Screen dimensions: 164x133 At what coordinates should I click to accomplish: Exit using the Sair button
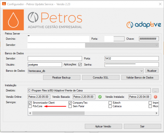pyautogui.click(x=142, y=126)
